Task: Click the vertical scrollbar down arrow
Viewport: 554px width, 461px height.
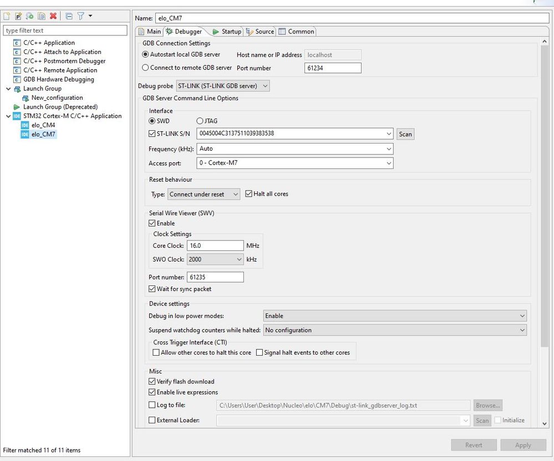Action: tap(545, 423)
